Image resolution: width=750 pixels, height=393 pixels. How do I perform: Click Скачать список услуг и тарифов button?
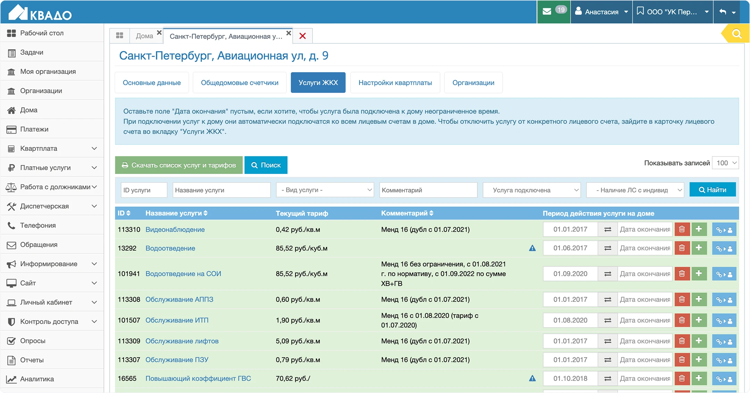[179, 165]
